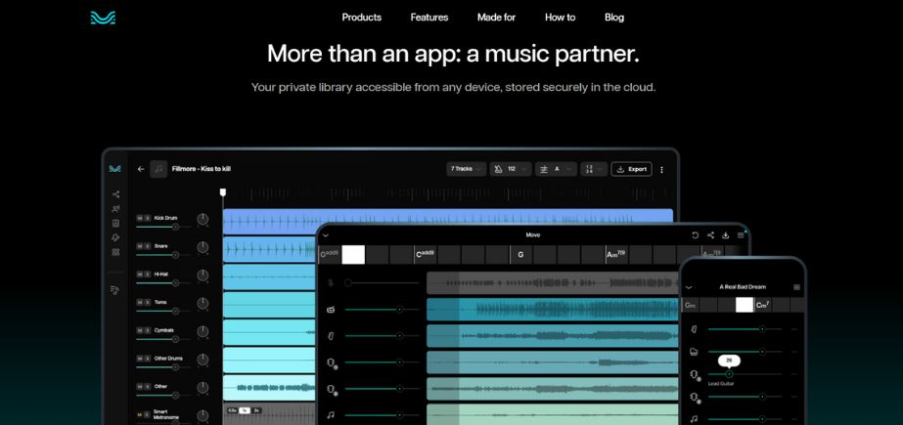Open the time signature dropdown beside Export

[593, 169]
